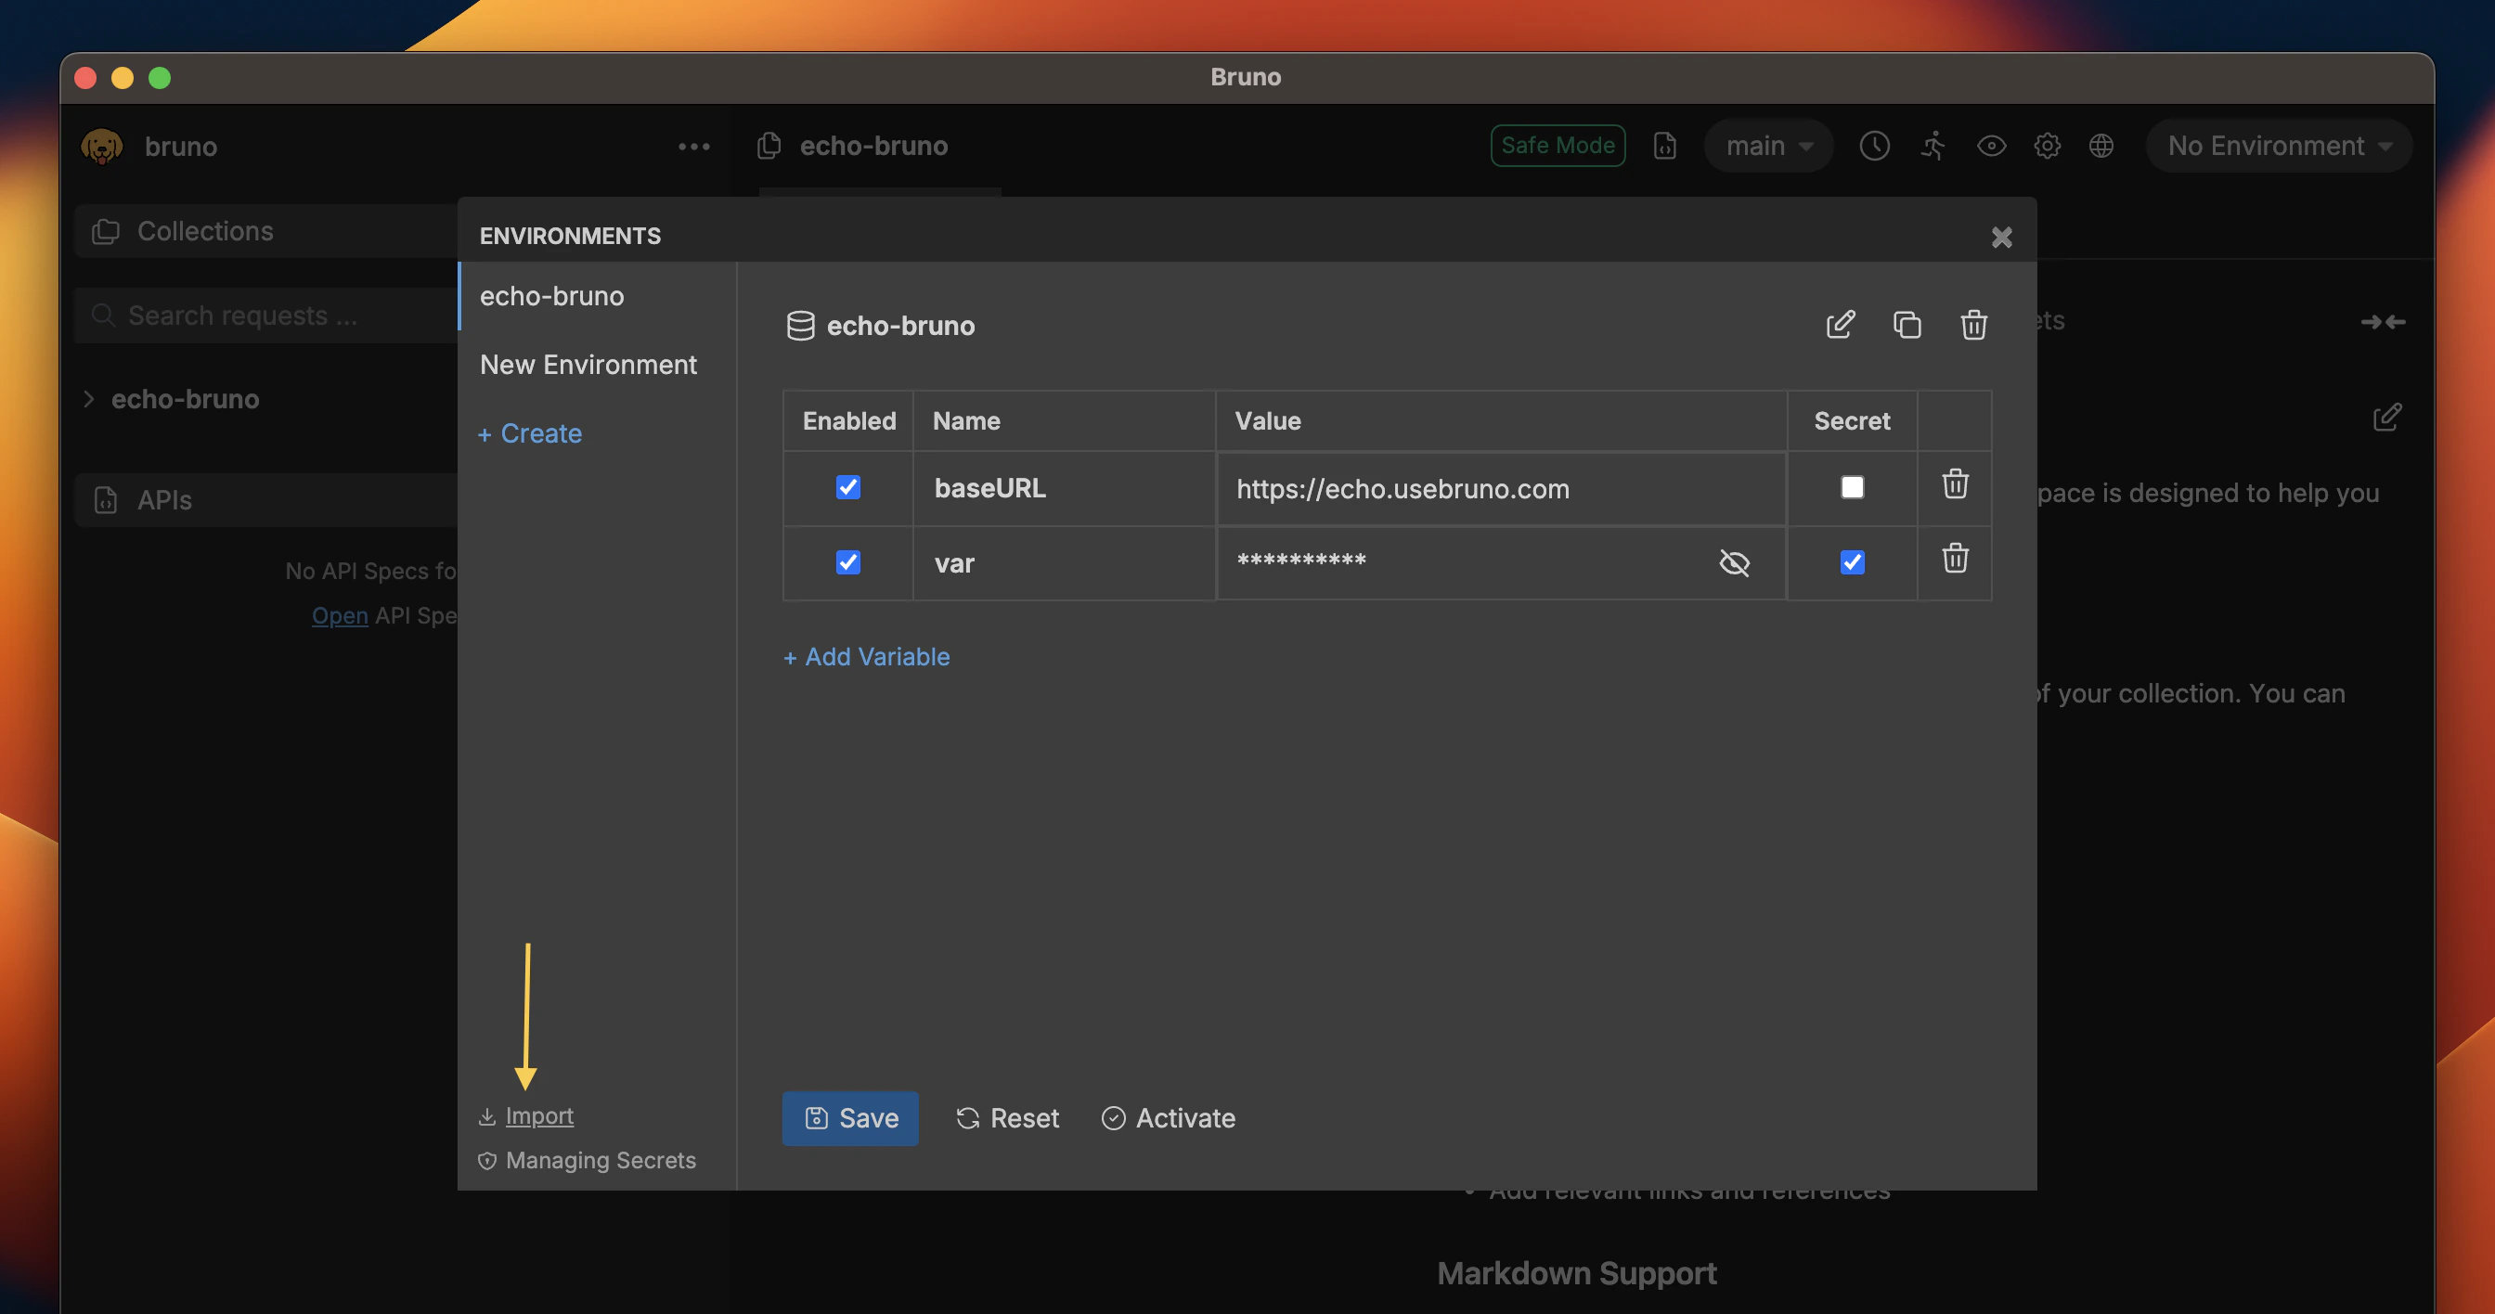Open the No Environment dropdown

coord(2278,147)
